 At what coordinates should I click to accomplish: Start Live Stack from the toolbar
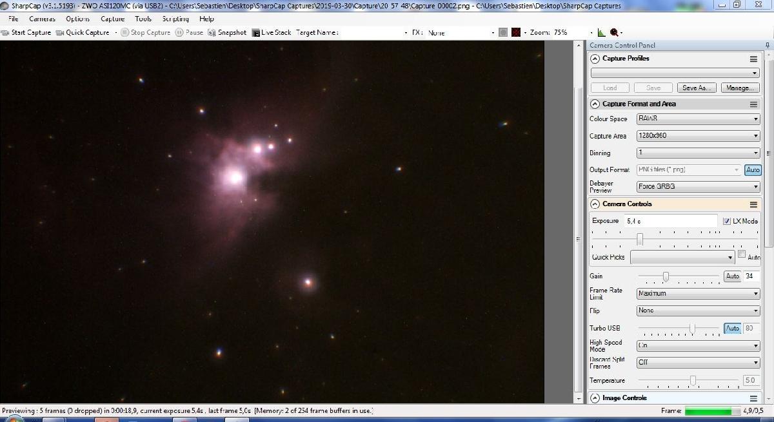272,32
